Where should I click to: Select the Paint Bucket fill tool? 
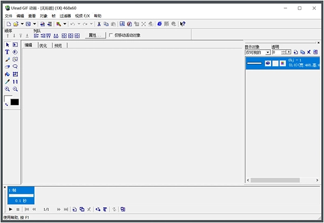pos(8,74)
